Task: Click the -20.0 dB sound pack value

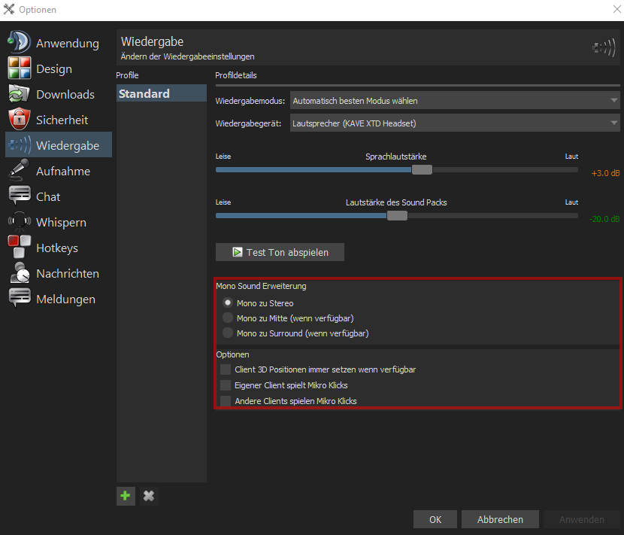Action: (604, 219)
